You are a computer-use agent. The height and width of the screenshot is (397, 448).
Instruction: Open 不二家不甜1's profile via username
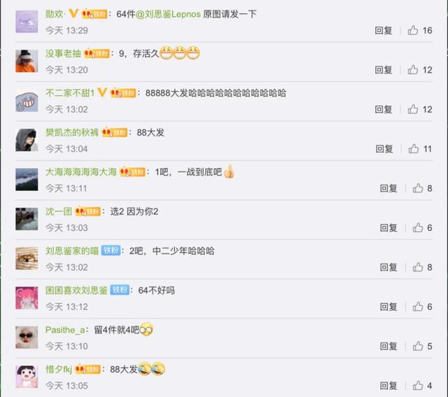click(70, 93)
